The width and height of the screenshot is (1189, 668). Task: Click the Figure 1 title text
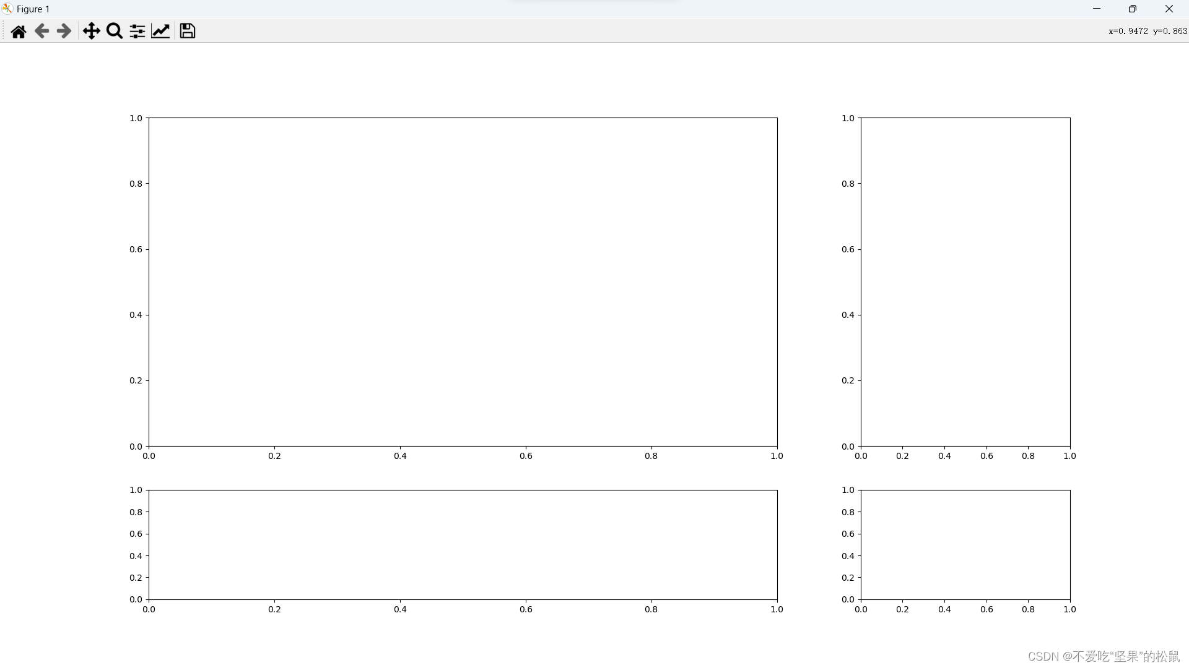coord(33,9)
